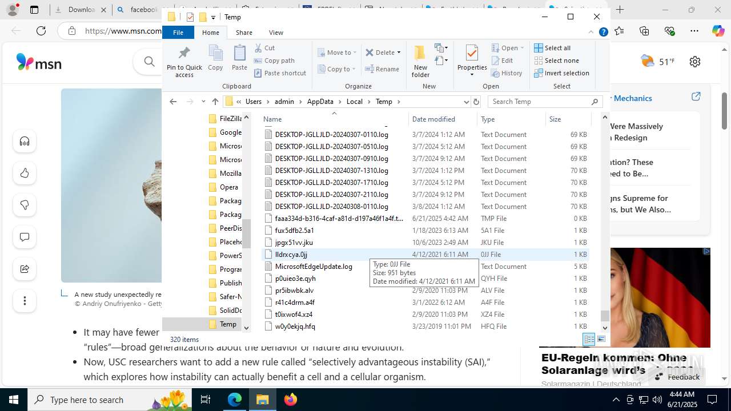Switch to the Downloads browser tab
The image size is (731, 411).
tap(80, 10)
